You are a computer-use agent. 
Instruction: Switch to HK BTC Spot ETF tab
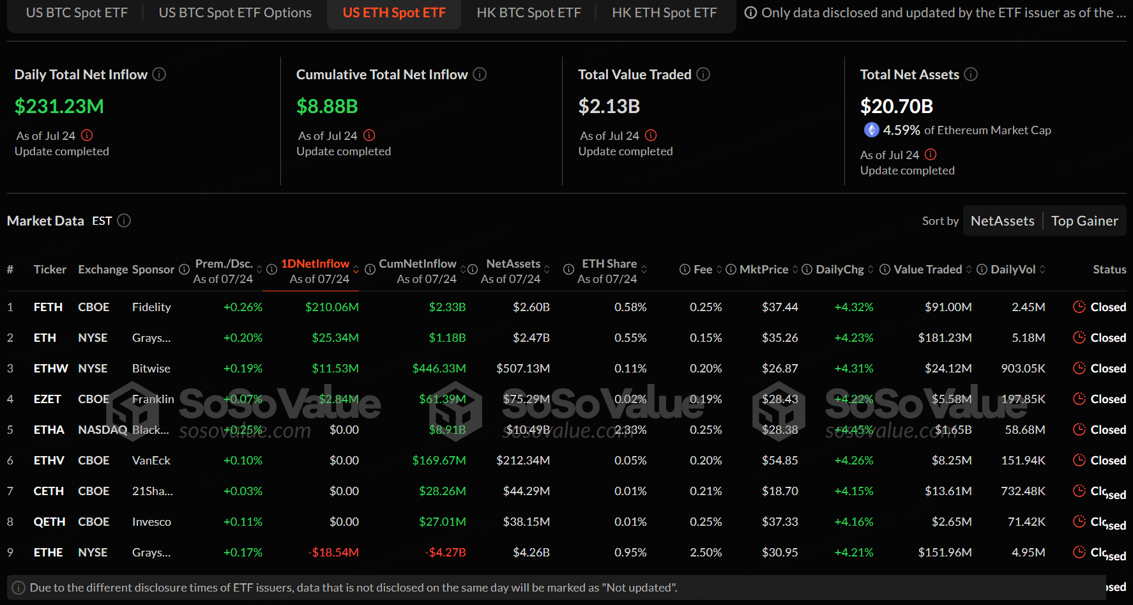[529, 13]
